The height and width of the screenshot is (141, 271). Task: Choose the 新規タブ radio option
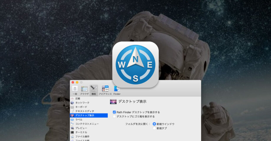(154, 128)
